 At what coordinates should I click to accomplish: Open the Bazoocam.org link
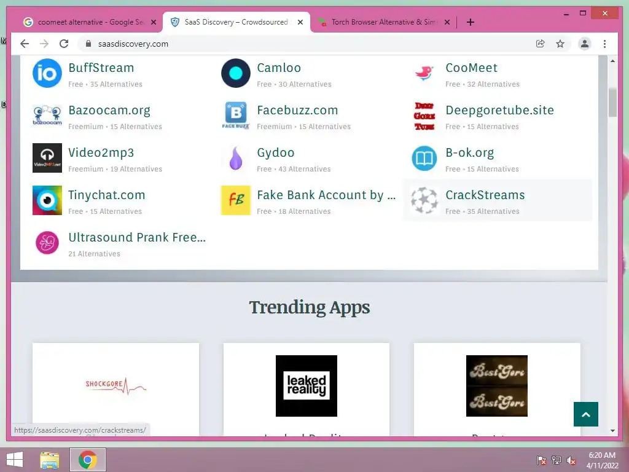(109, 111)
